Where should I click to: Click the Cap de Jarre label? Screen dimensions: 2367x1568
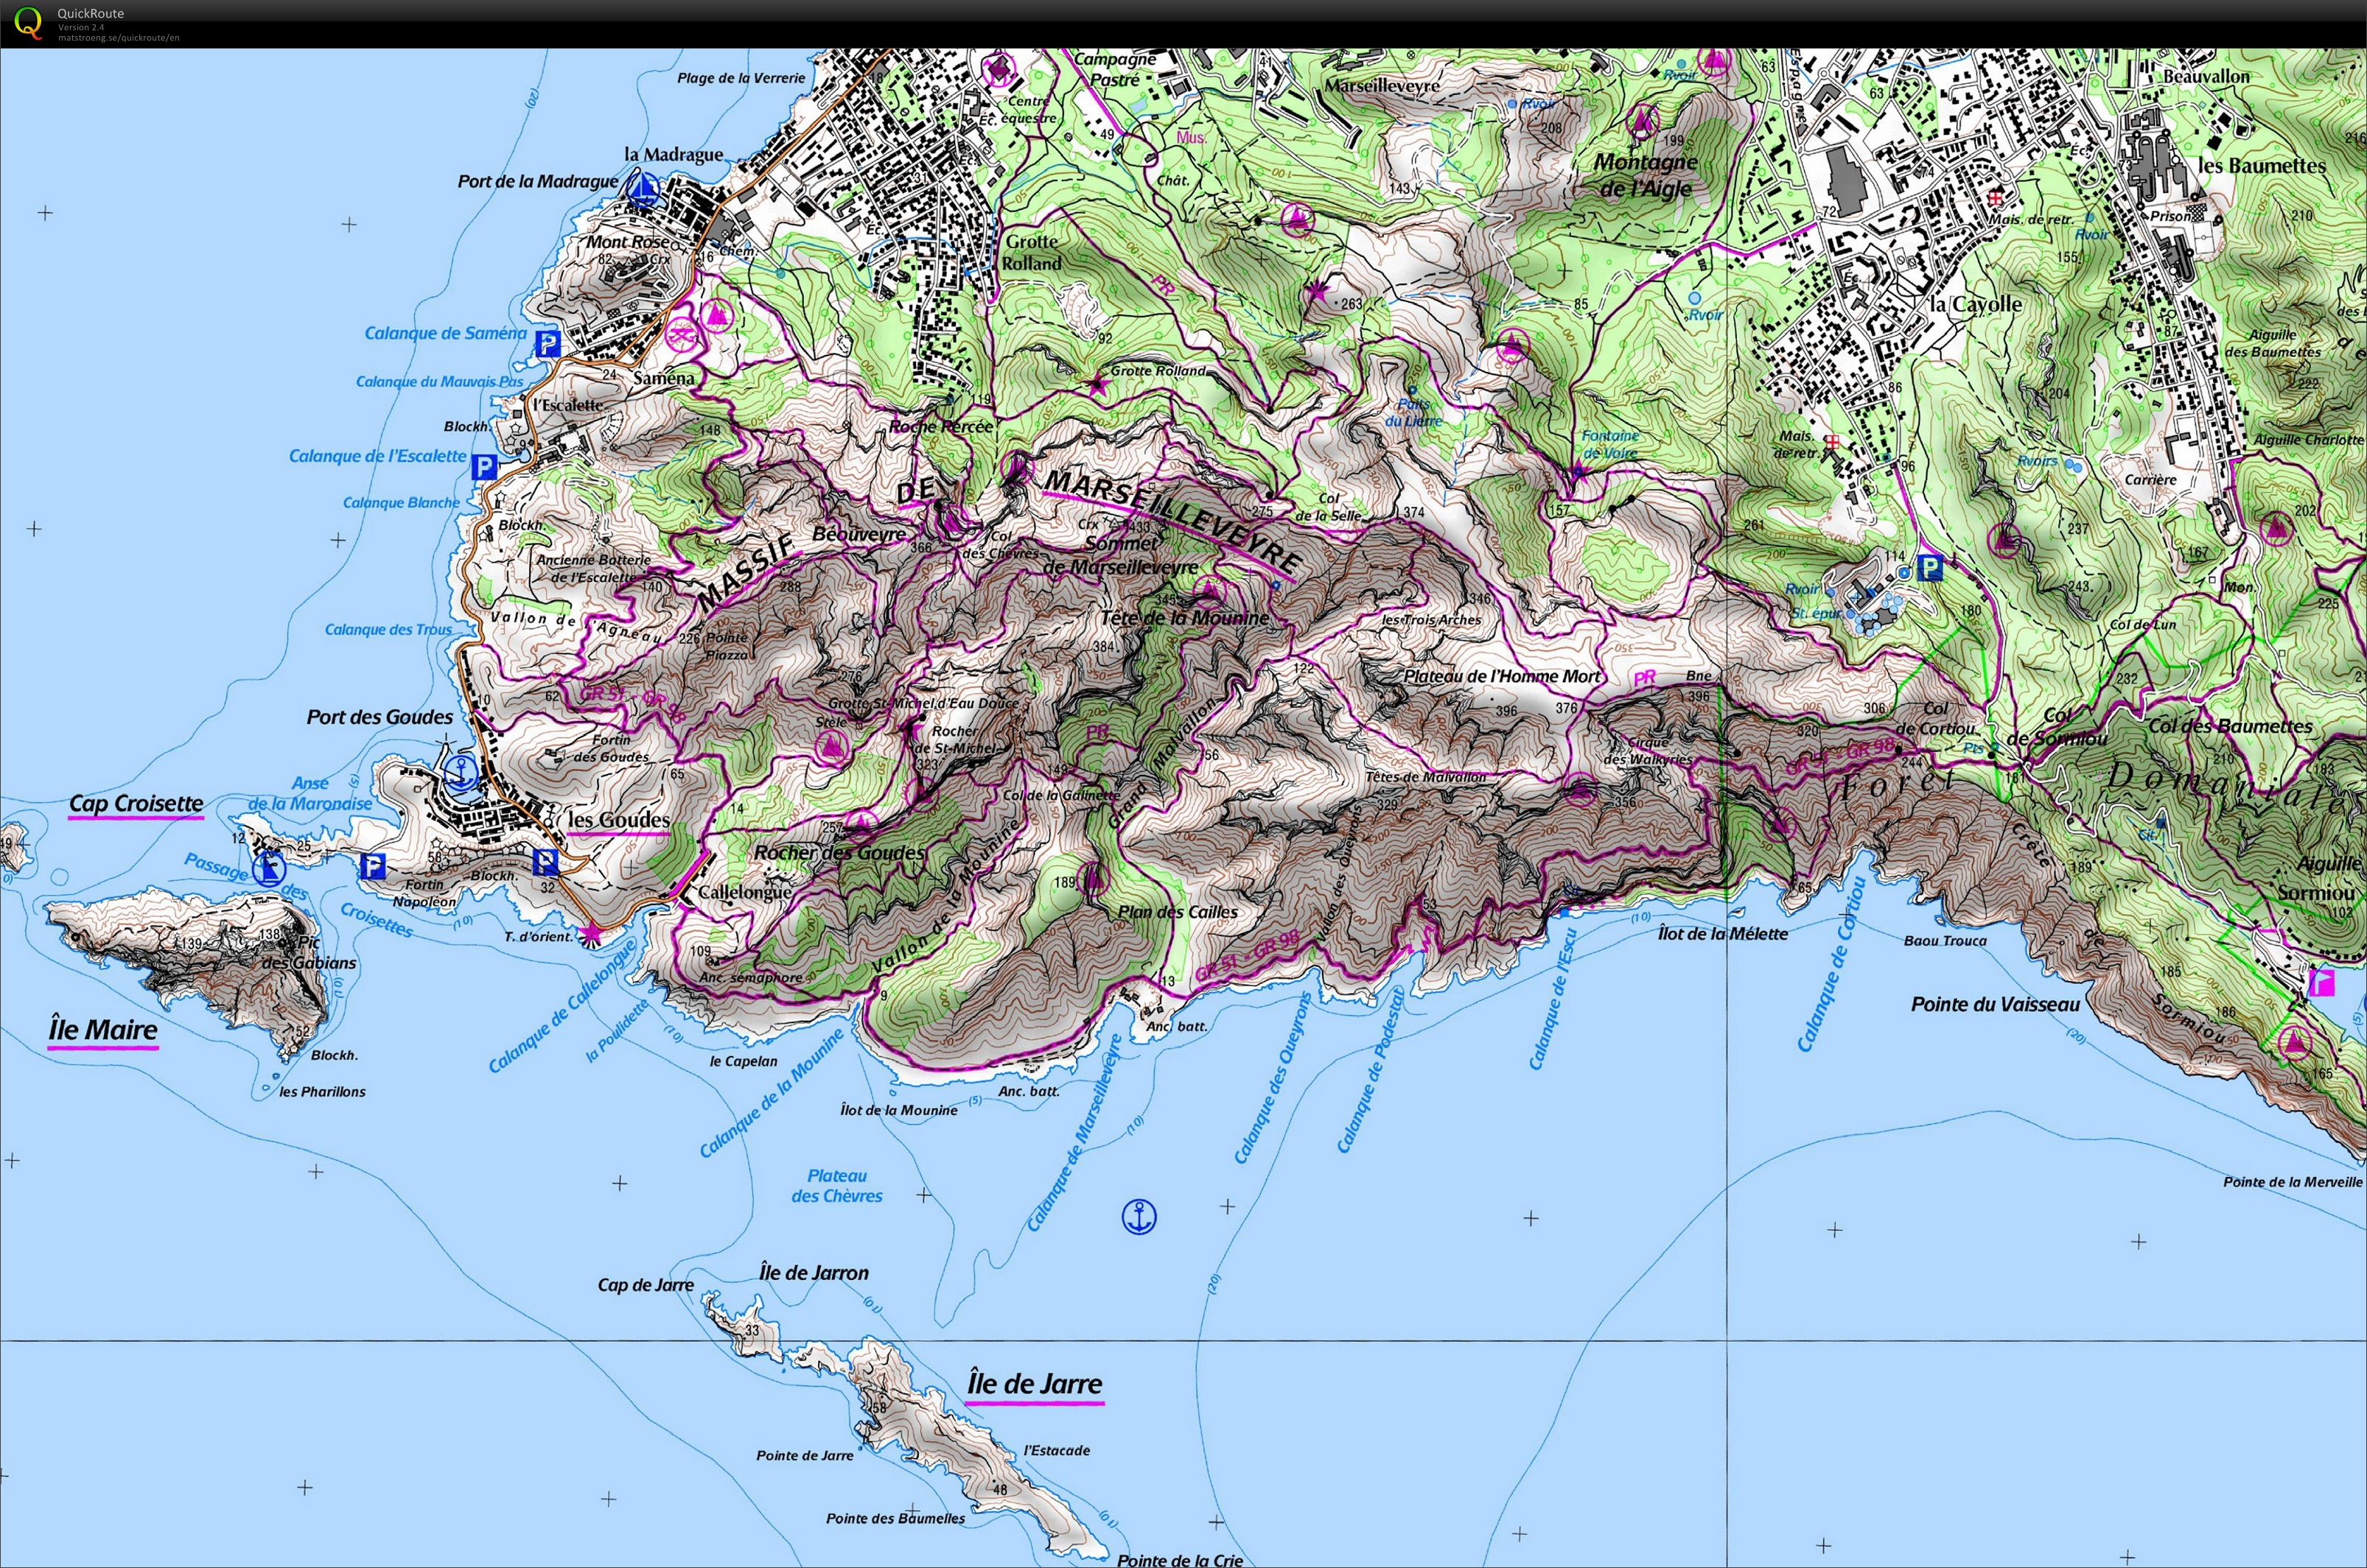click(646, 1285)
